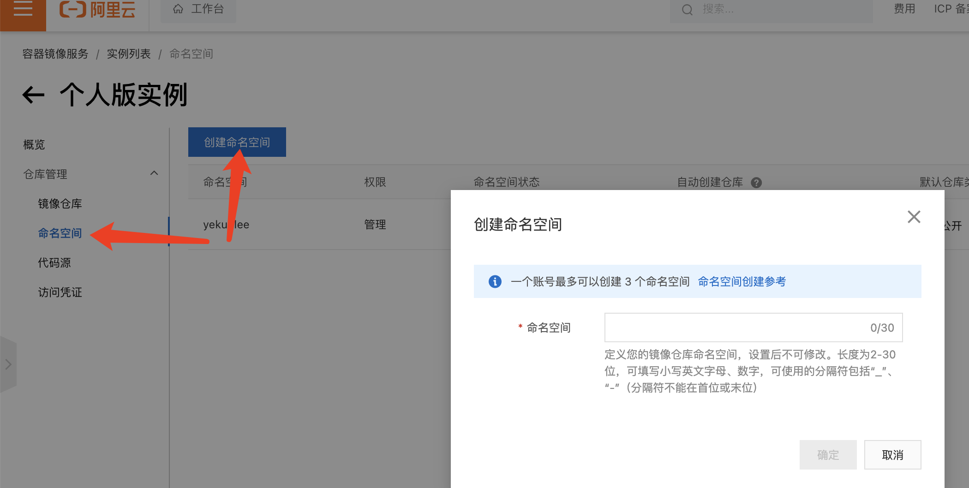Click the 取消 button in dialog
This screenshot has width=969, height=488.
(892, 455)
